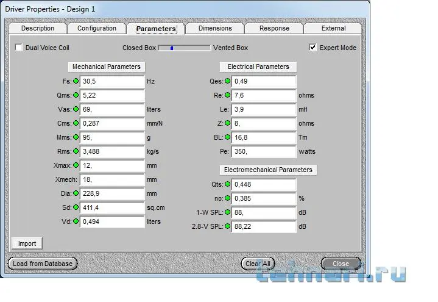Image resolution: width=438 pixels, height=302 pixels.
Task: Switch to the Description tab
Action: 38,28
